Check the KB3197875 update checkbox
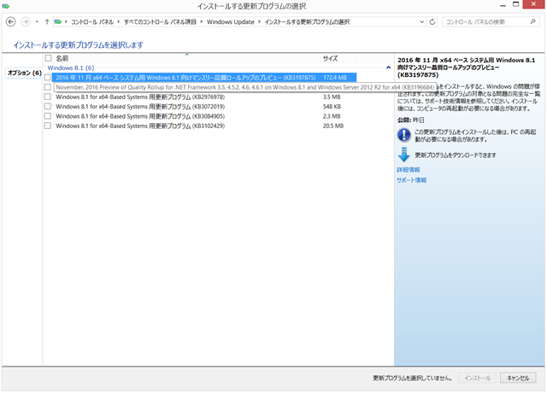The width and height of the screenshot is (547, 393). point(48,78)
